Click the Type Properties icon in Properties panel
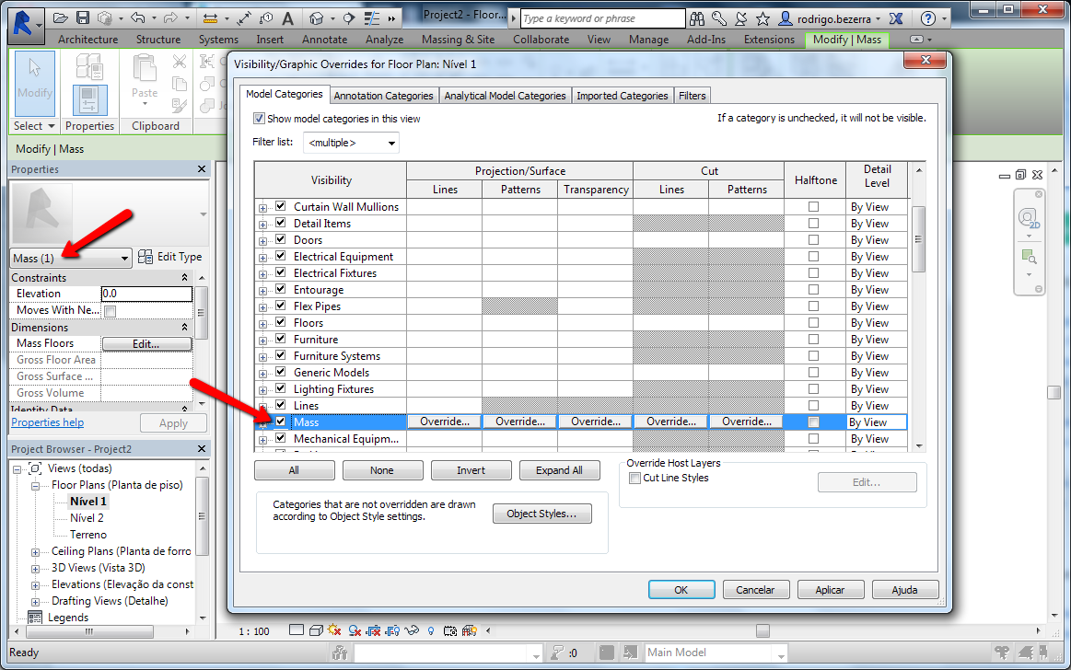1071x670 pixels. 89,67
